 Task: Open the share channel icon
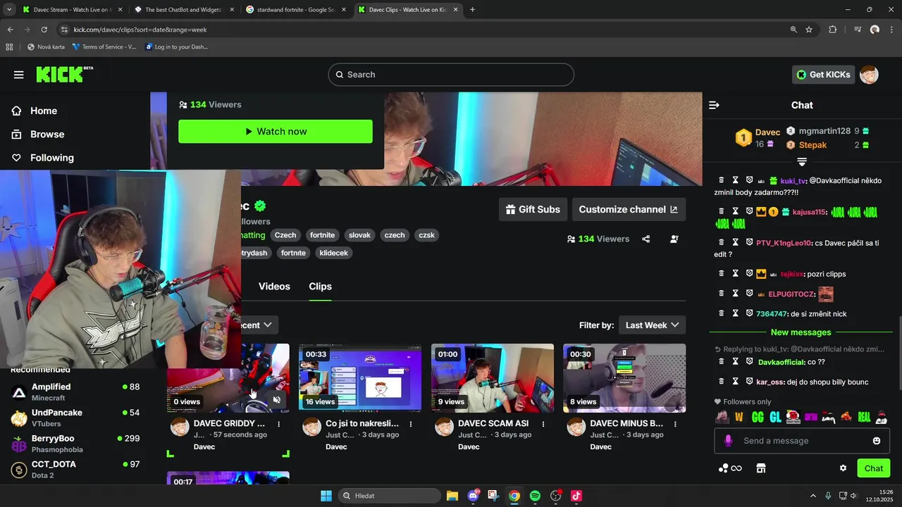[645, 239]
